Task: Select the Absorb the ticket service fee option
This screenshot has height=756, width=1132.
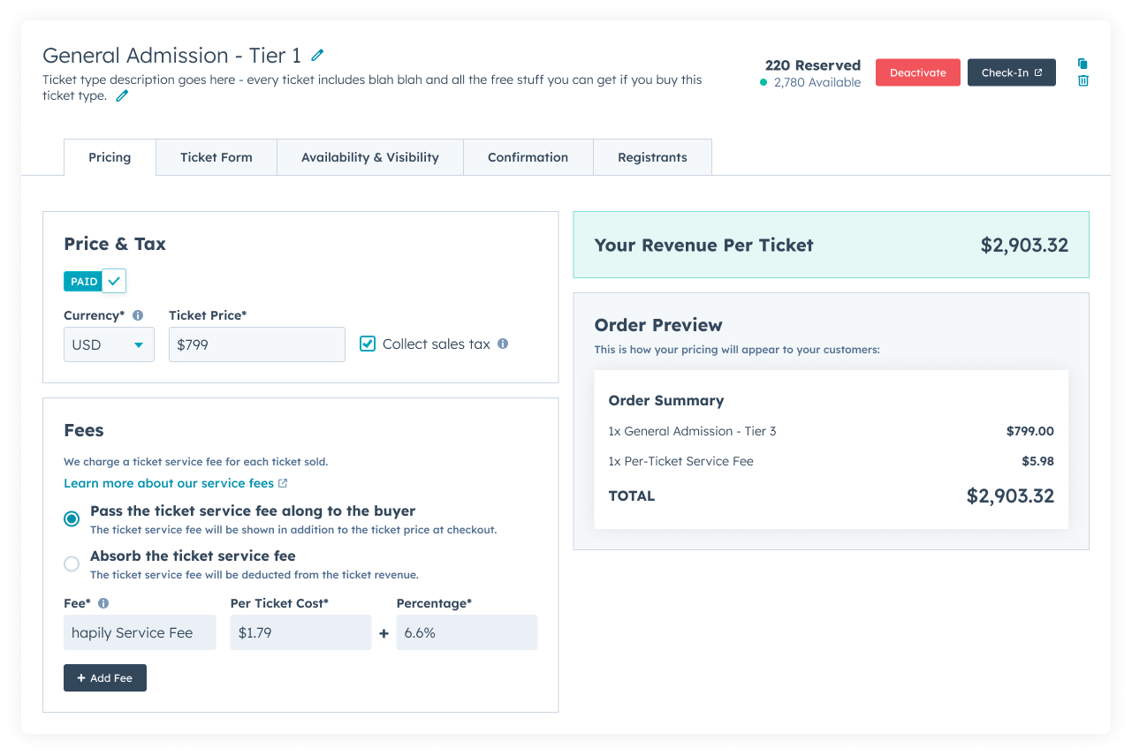Action: [x=72, y=563]
